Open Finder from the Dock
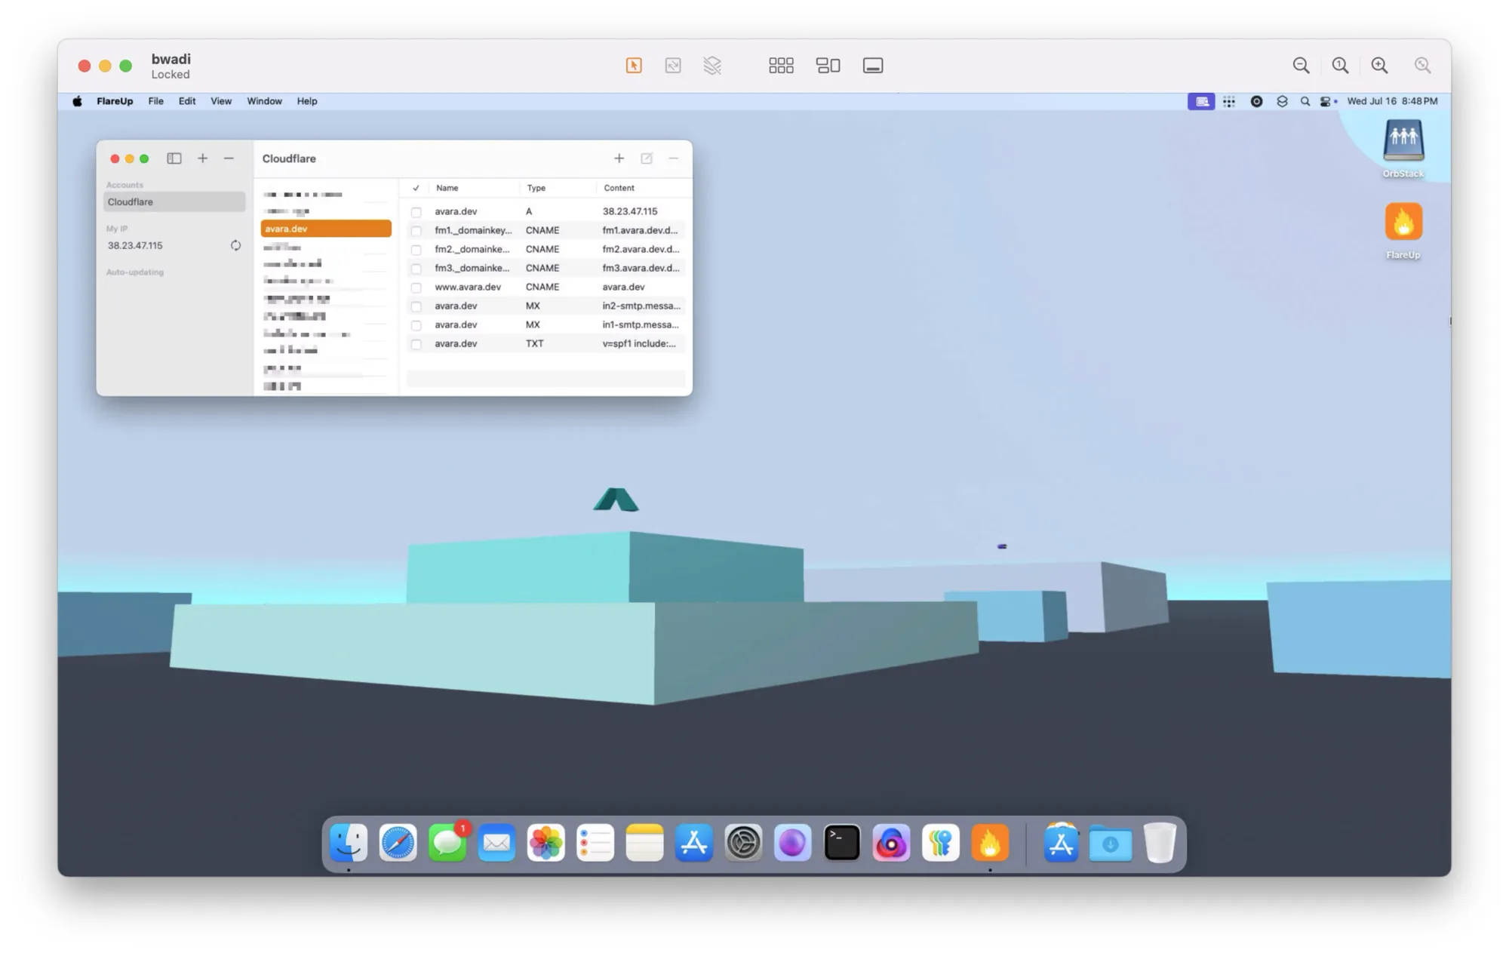This screenshot has height=953, width=1509. [349, 843]
